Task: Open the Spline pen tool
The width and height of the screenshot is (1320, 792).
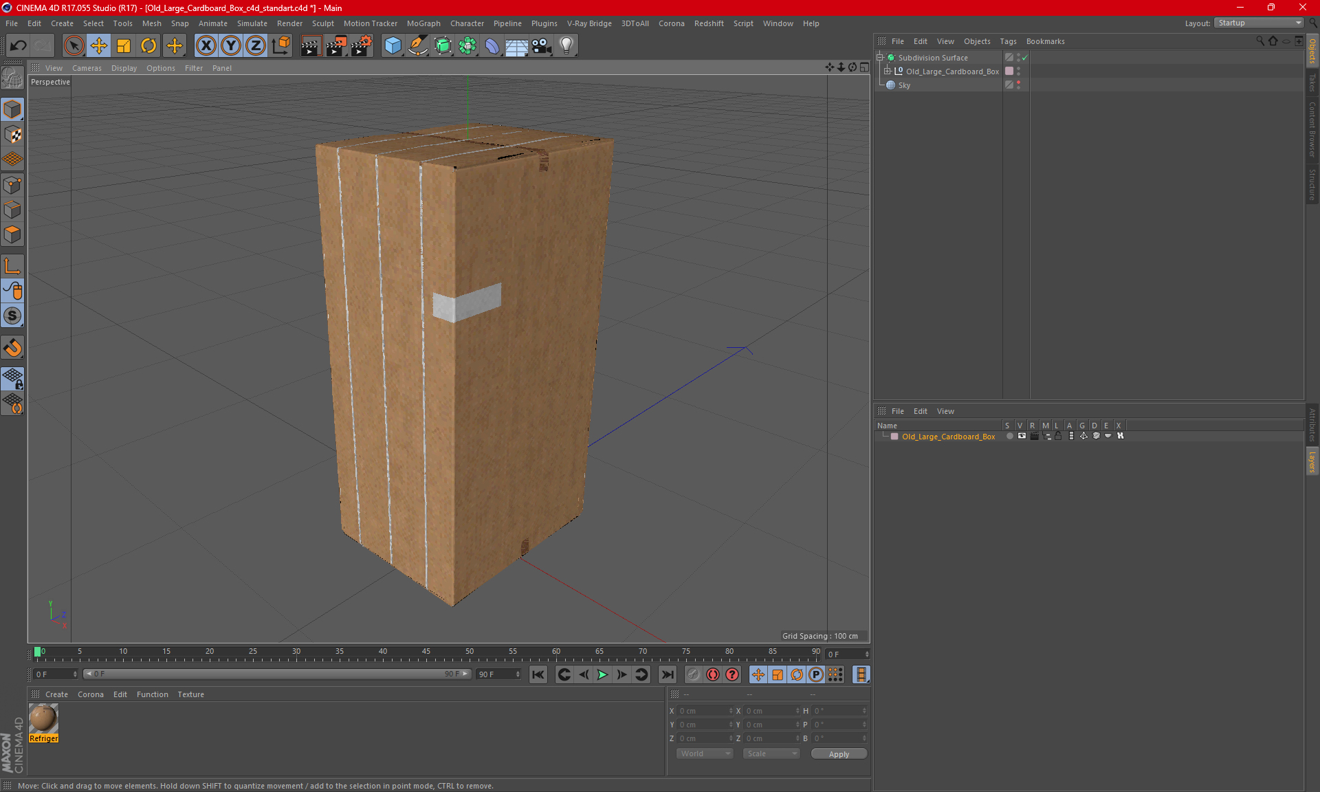Action: (417, 45)
